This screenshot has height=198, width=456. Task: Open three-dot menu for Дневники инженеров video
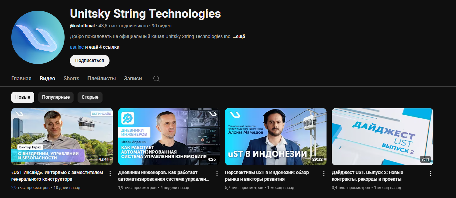tap(217, 173)
